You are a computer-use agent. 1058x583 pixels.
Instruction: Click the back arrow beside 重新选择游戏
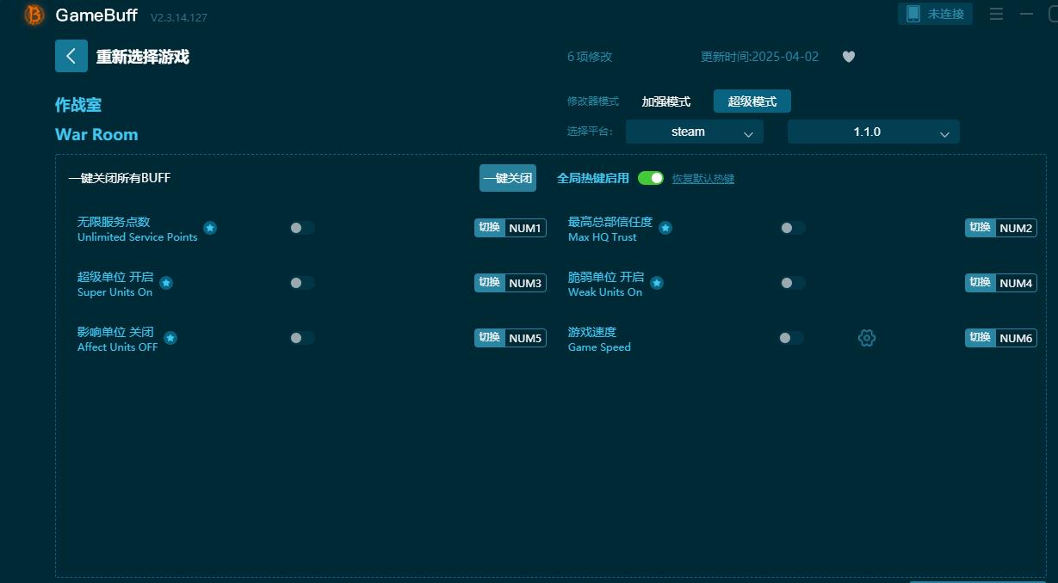pos(71,55)
